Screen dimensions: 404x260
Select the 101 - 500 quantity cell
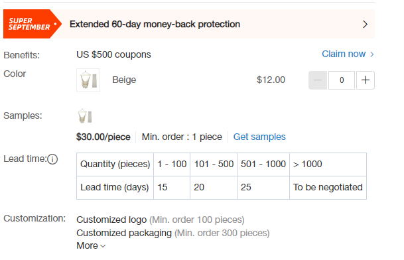pos(214,164)
